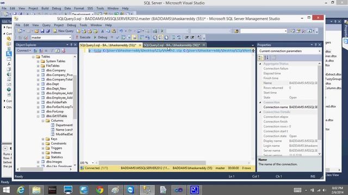Open the SSIS menu in Visual Studio

90,9
